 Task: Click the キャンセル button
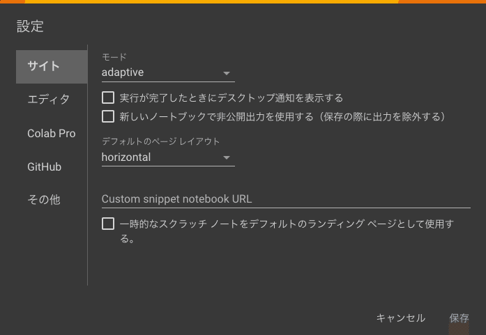click(x=400, y=318)
